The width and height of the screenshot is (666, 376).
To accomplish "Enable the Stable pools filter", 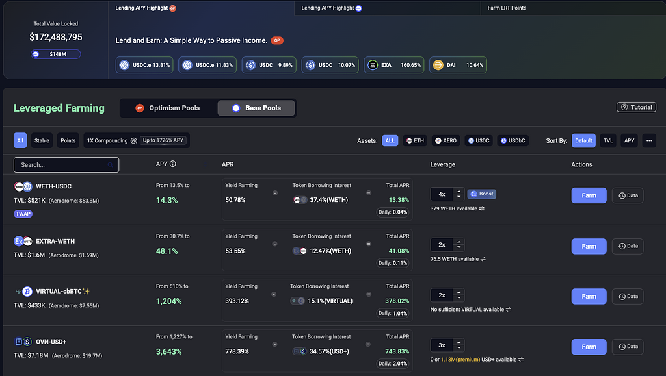I will [42, 140].
